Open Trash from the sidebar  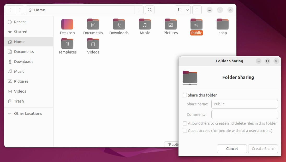(x=19, y=101)
